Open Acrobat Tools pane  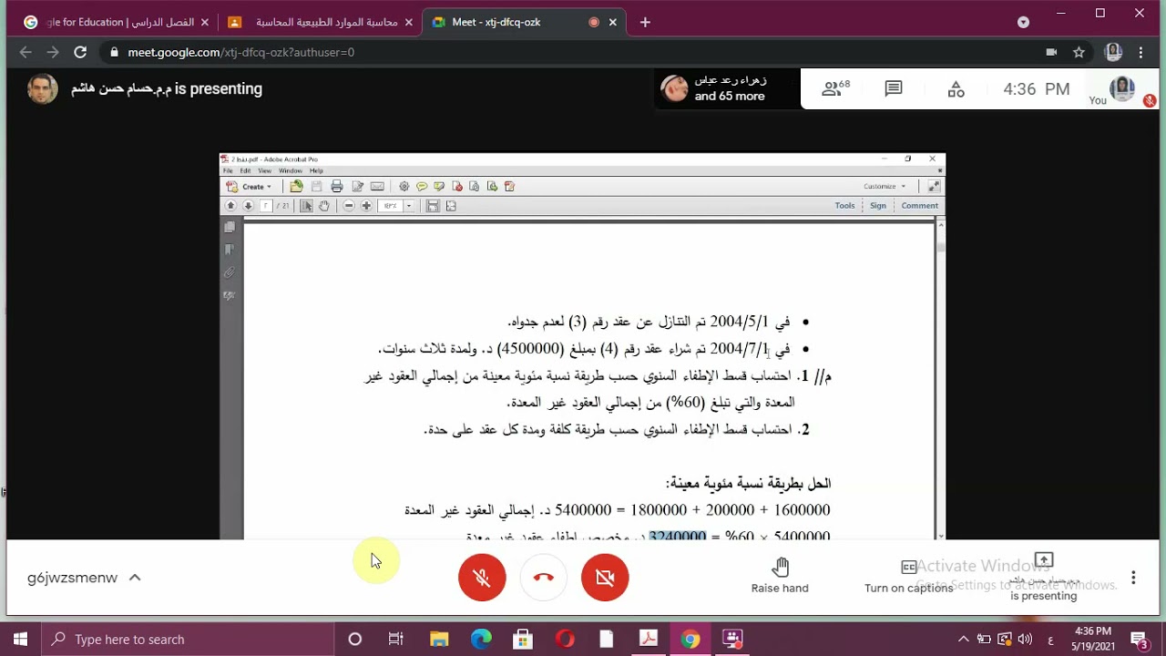pyautogui.click(x=845, y=206)
